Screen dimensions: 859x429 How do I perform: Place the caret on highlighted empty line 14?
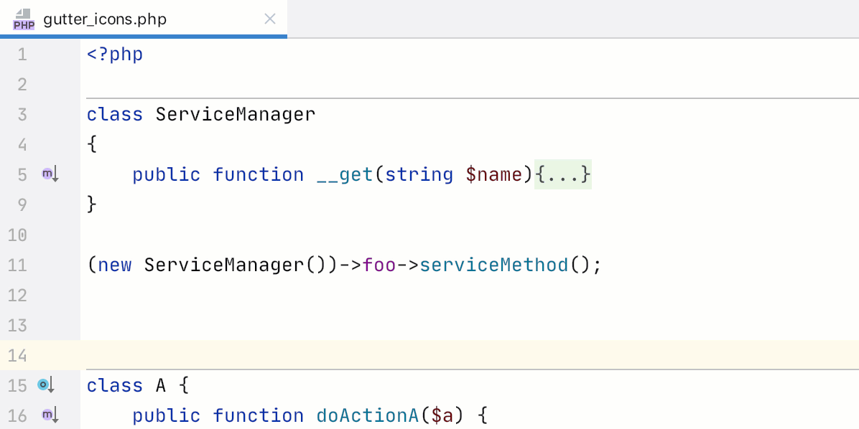click(x=431, y=355)
